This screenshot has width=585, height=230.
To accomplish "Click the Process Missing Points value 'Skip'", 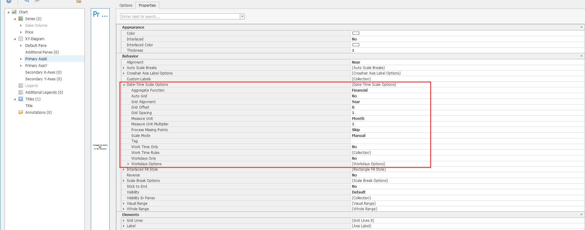I will pyautogui.click(x=356, y=130).
